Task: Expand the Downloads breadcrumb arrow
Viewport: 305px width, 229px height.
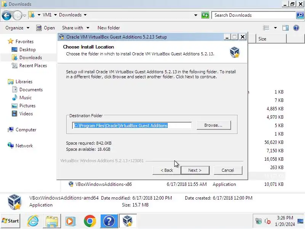Action: click(x=85, y=15)
